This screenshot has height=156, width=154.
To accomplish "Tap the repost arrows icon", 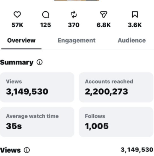I will tap(74, 15).
